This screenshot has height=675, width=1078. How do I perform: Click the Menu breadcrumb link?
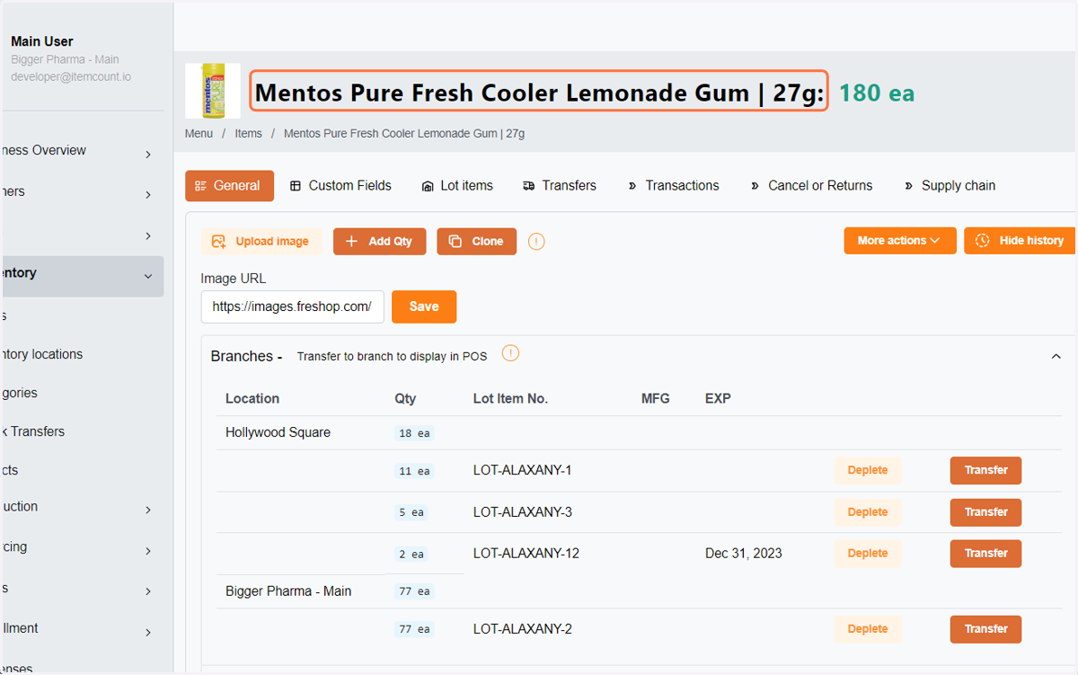[199, 134]
